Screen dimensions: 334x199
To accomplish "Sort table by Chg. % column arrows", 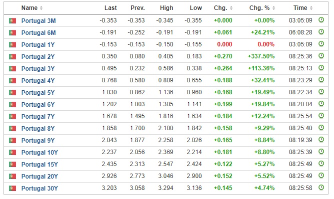I will [273, 8].
